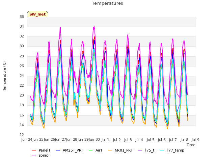Select the purple li75_t legend swatch
The width and height of the screenshot is (216, 162).
[140, 151]
